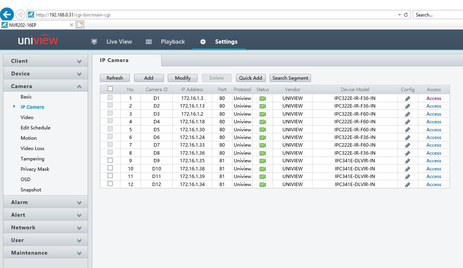Open the address bar dropdown arrow
This screenshot has height=268, width=463.
[x=399, y=15]
